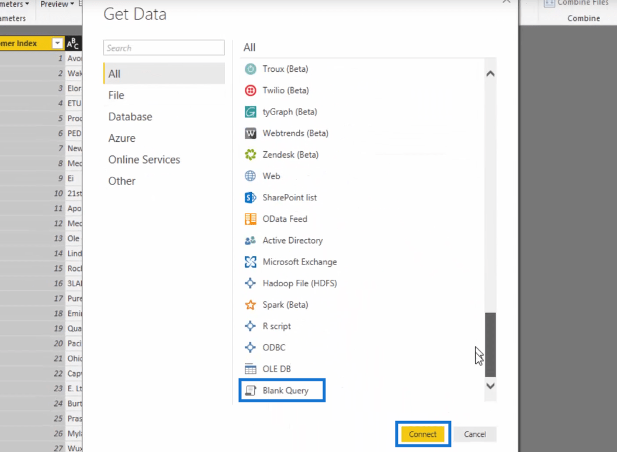Choose the Web entry text
Viewport: 617px width, 452px height.
[272, 176]
